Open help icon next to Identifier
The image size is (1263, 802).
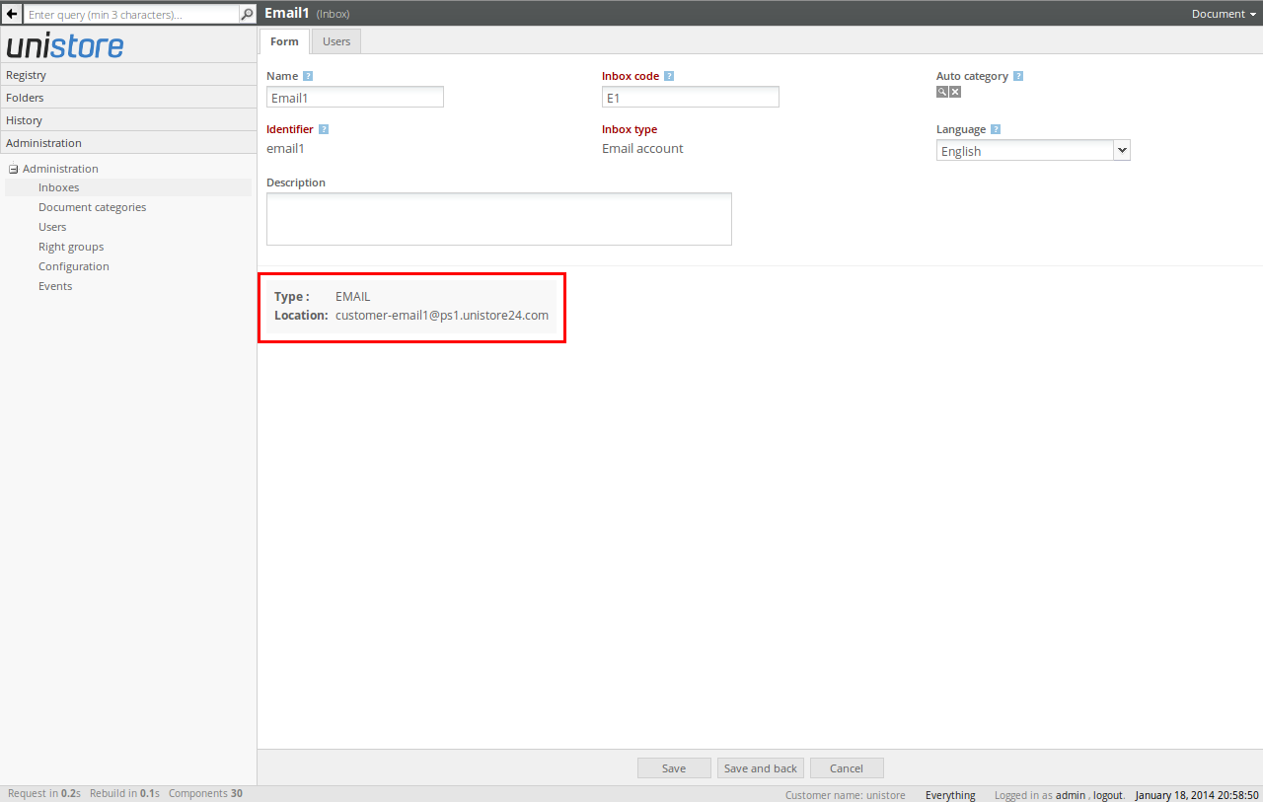pos(324,129)
